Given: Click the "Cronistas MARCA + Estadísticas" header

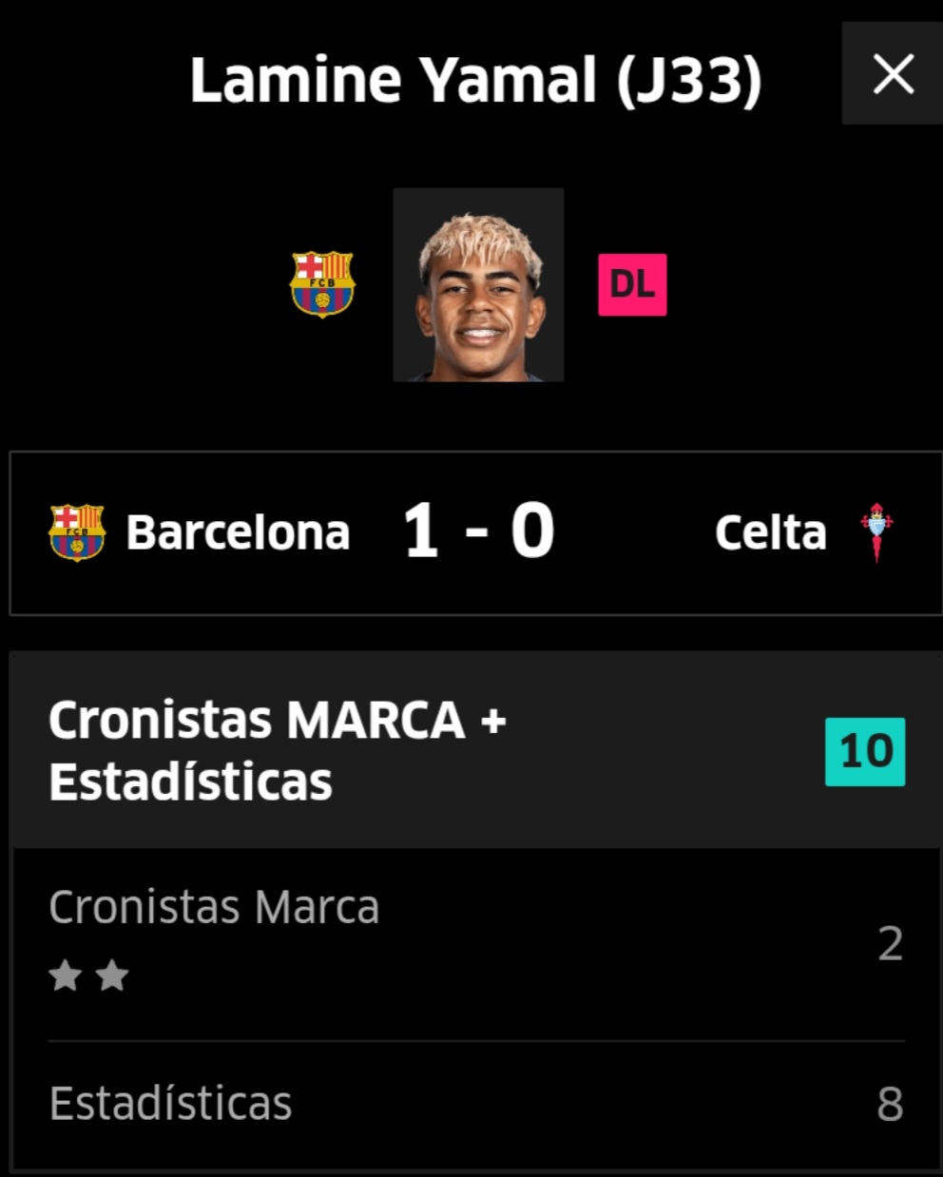Looking at the screenshot, I should coord(277,750).
